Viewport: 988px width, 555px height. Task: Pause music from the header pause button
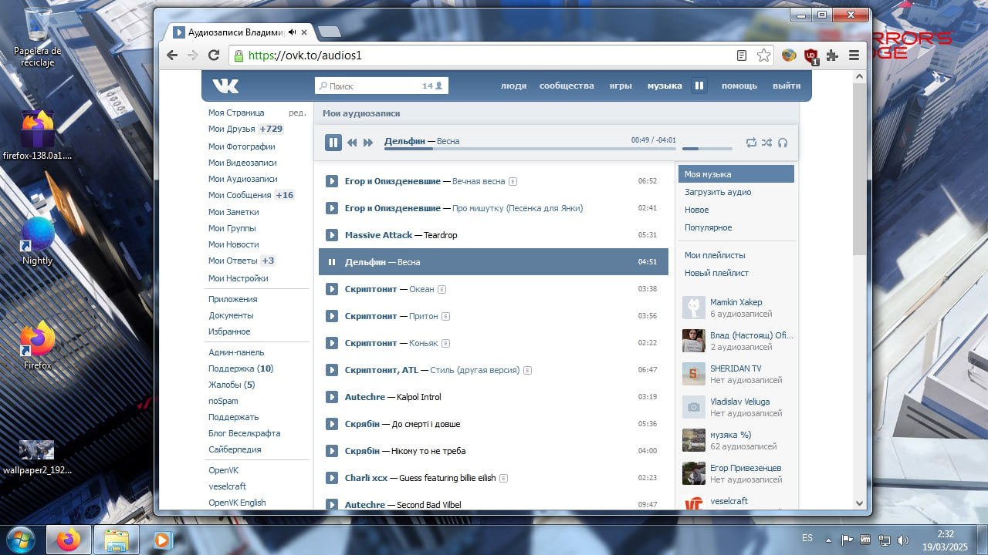click(699, 86)
